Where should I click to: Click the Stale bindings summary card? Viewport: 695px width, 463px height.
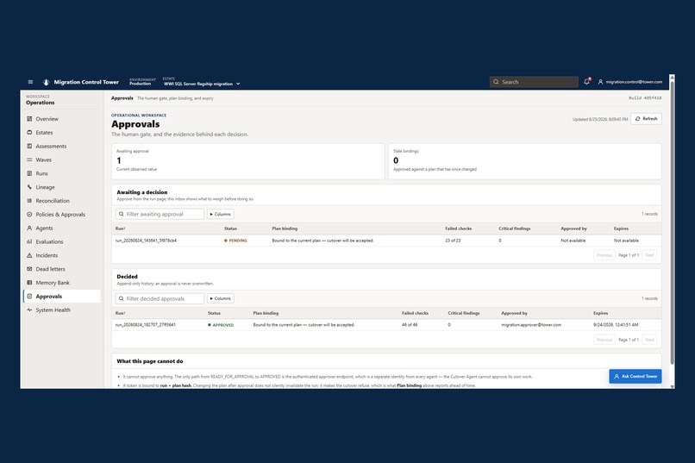point(525,161)
